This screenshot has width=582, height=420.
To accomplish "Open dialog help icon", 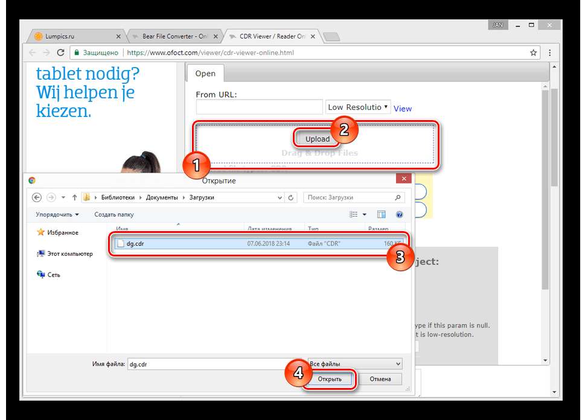I will (x=400, y=214).
